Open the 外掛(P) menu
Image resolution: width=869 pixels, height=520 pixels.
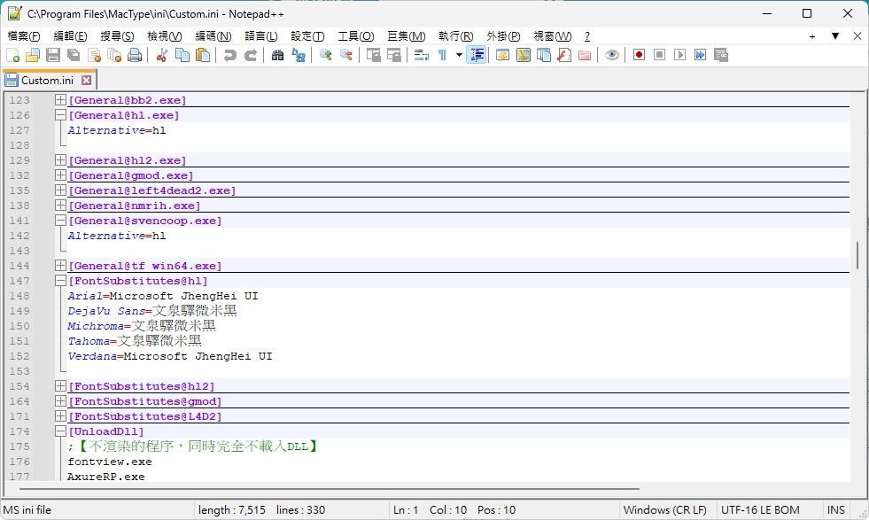(503, 36)
